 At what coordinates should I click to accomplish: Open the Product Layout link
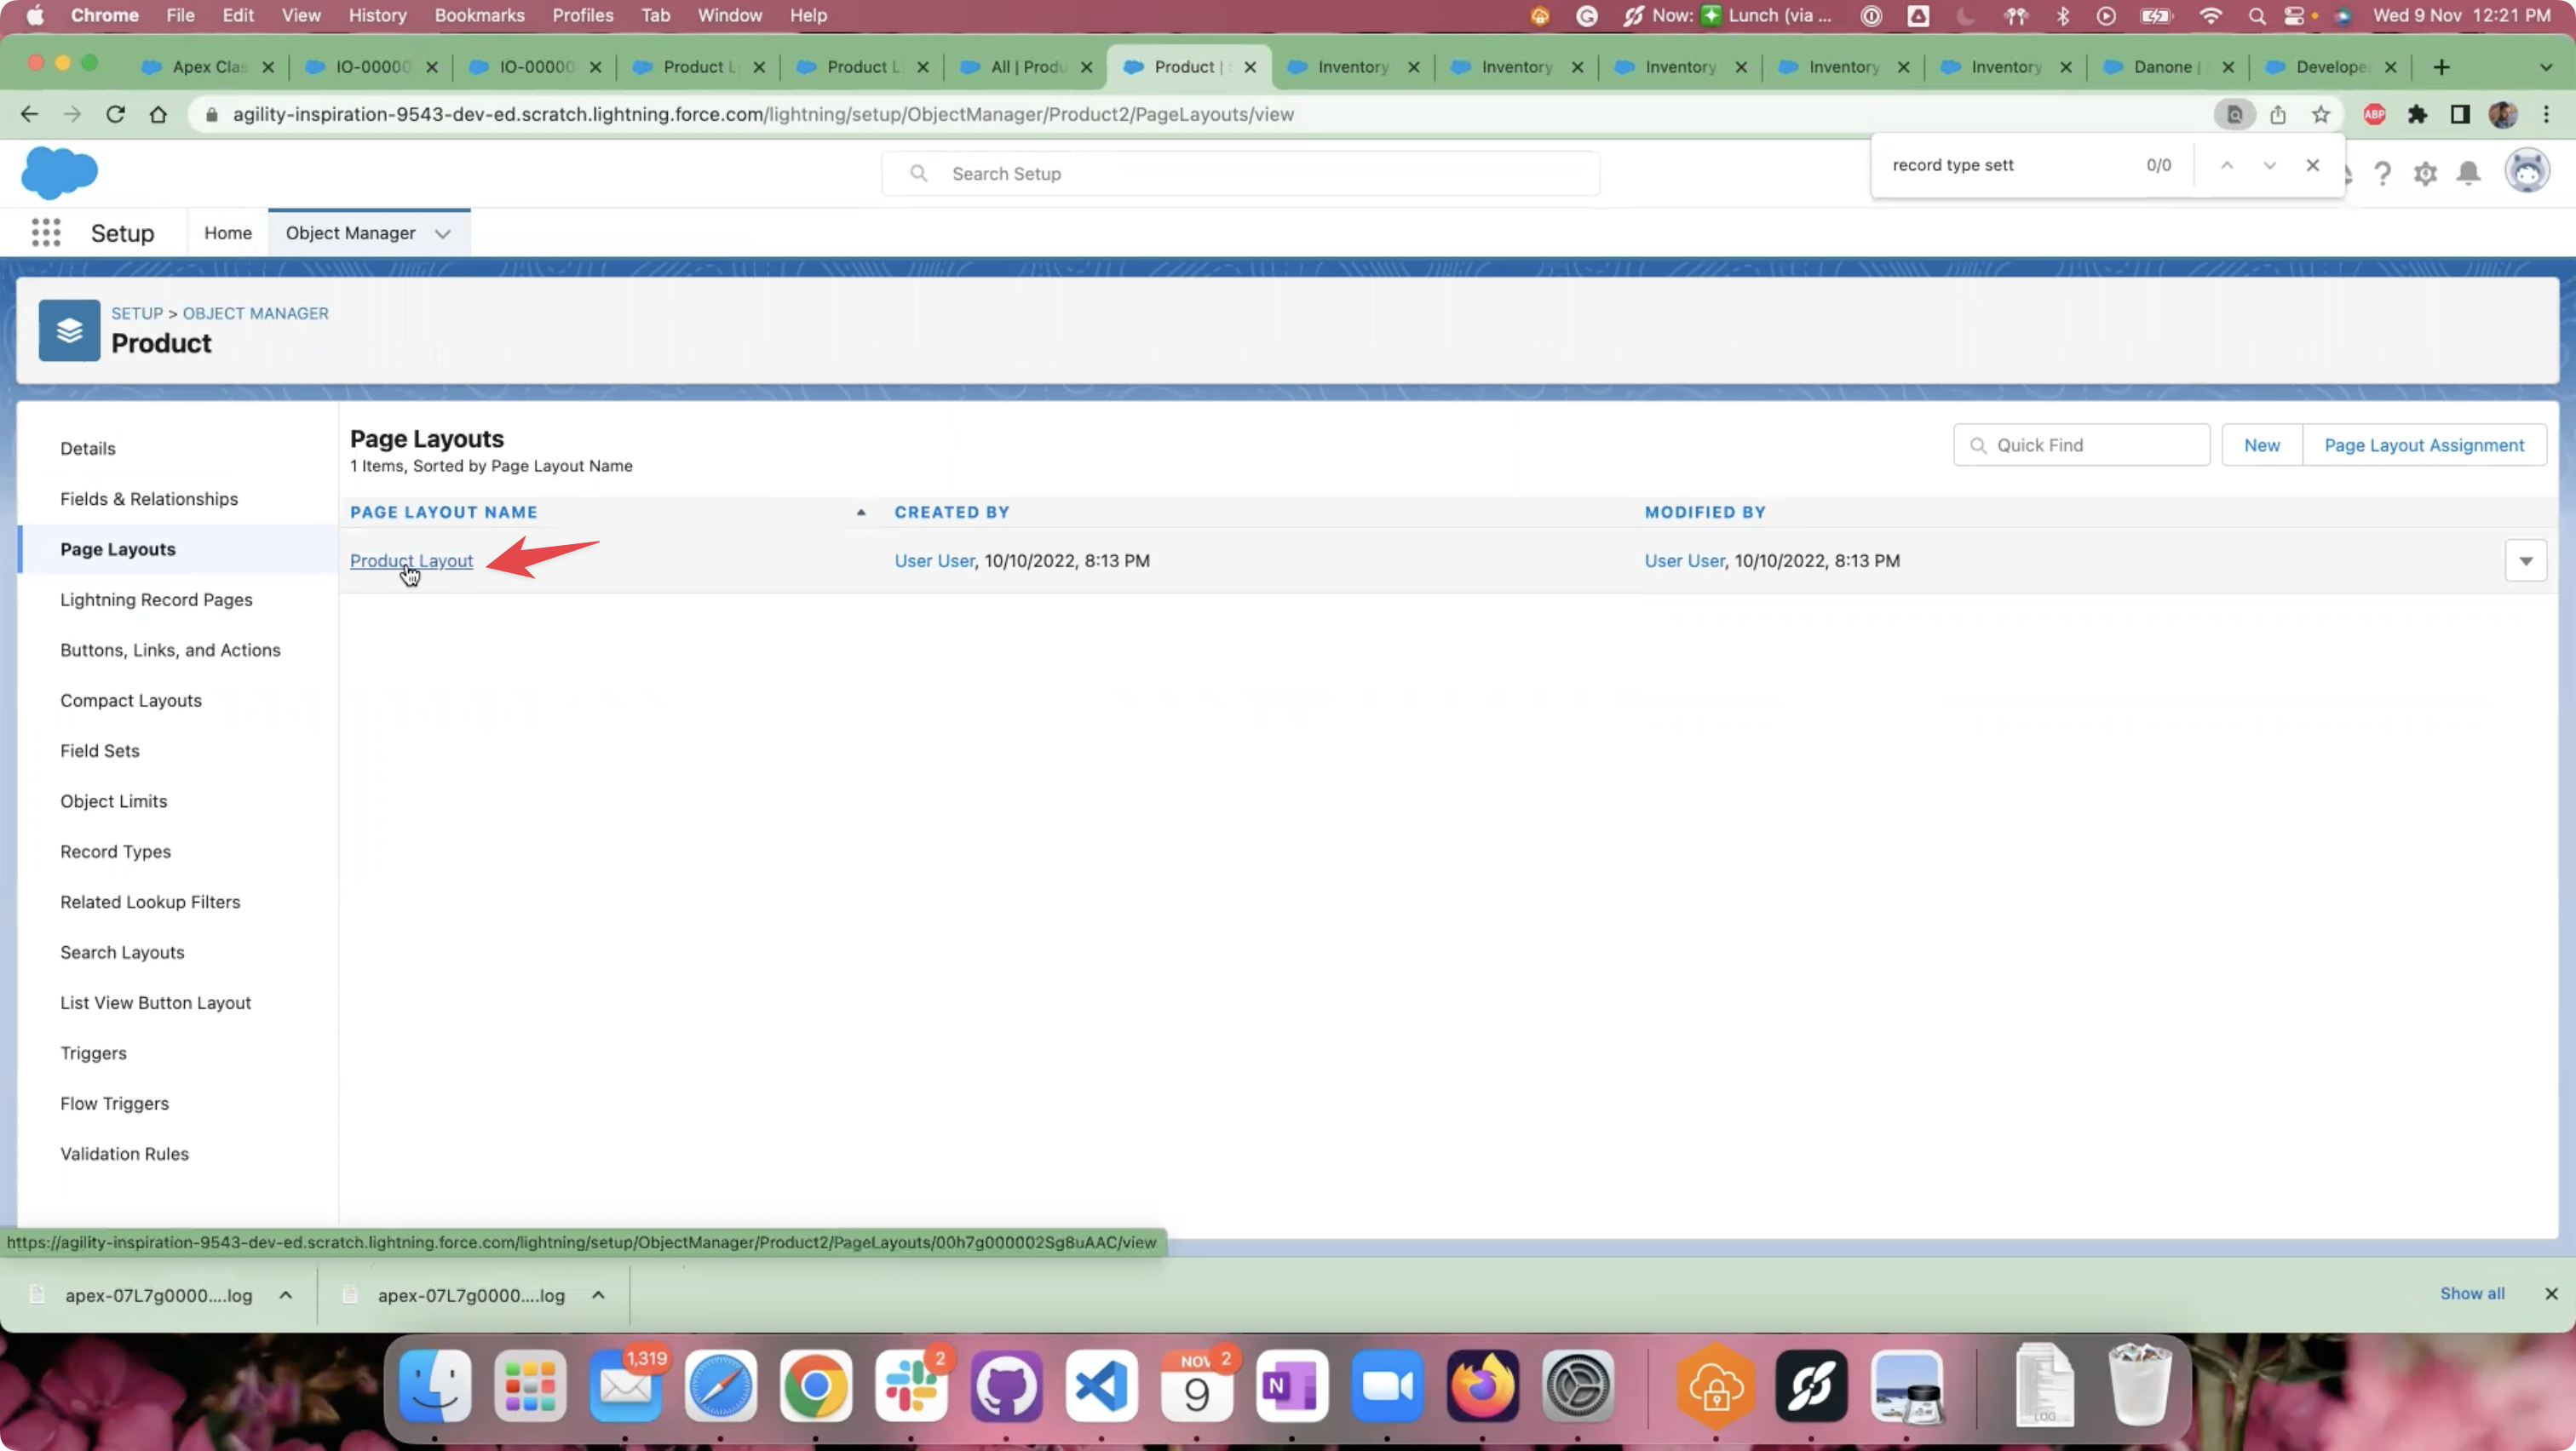(x=411, y=562)
